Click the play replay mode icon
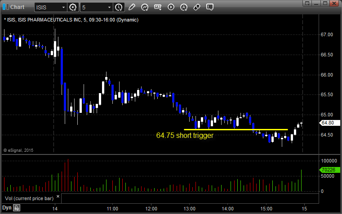Viewport: 342px width, 214px height. 171,7
